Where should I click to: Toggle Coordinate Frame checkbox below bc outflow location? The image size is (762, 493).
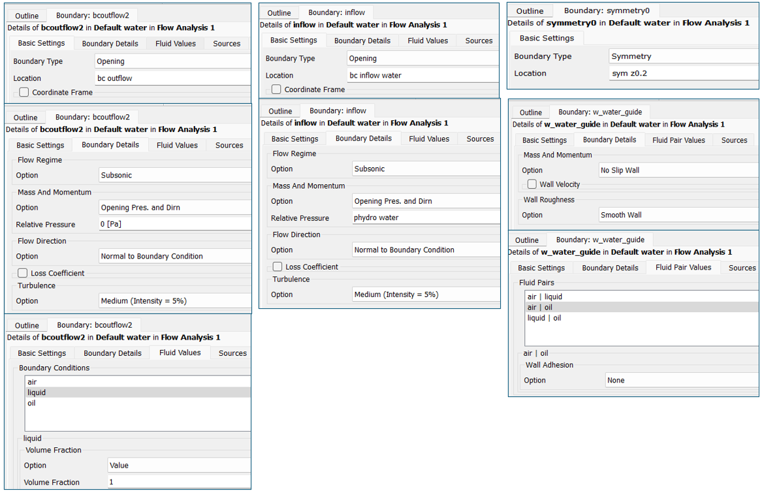pos(24,93)
